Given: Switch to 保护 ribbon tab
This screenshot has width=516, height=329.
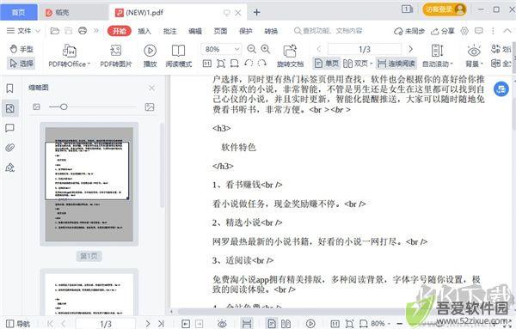Looking at the screenshot, I should pos(246,31).
